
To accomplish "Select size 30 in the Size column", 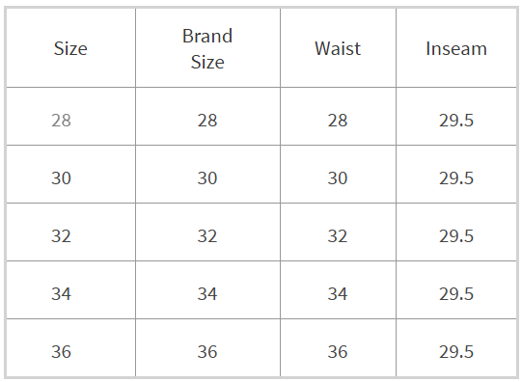I will [x=61, y=178].
